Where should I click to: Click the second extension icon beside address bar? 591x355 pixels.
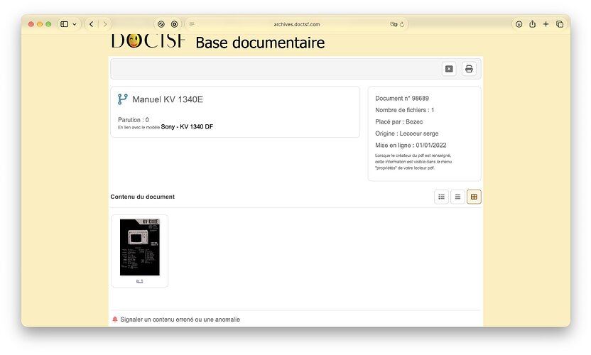click(x=174, y=24)
